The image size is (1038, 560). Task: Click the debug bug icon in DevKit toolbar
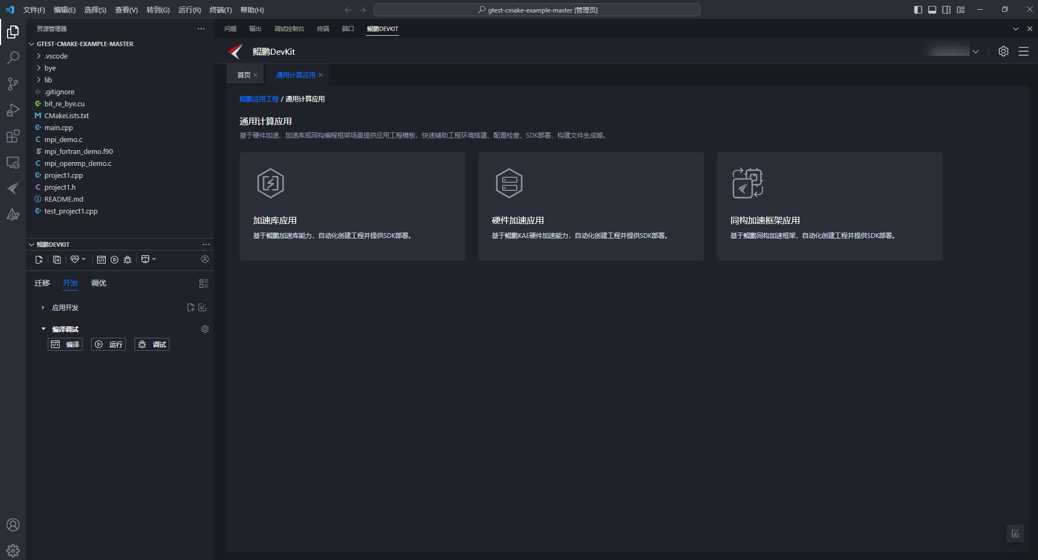tap(127, 260)
